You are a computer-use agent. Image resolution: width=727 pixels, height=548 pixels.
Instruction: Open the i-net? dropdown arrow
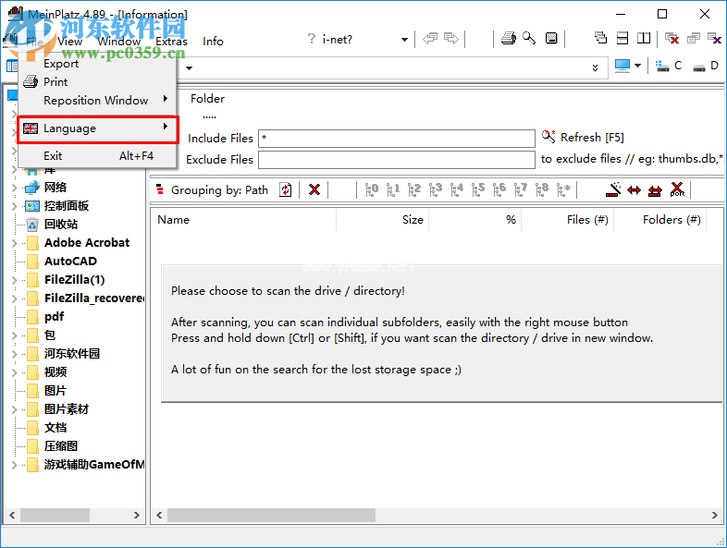tap(404, 40)
